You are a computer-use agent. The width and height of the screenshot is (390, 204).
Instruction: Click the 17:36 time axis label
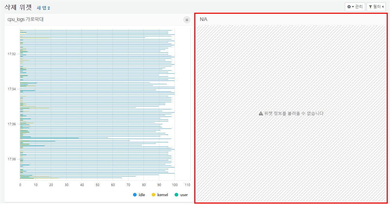(x=12, y=124)
